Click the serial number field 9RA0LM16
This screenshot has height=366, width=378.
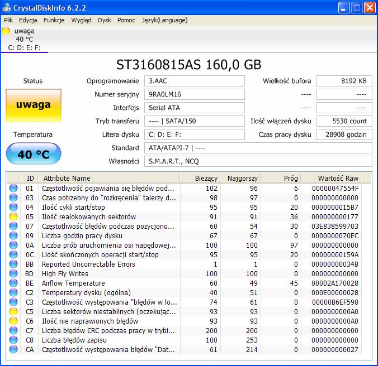click(x=194, y=94)
